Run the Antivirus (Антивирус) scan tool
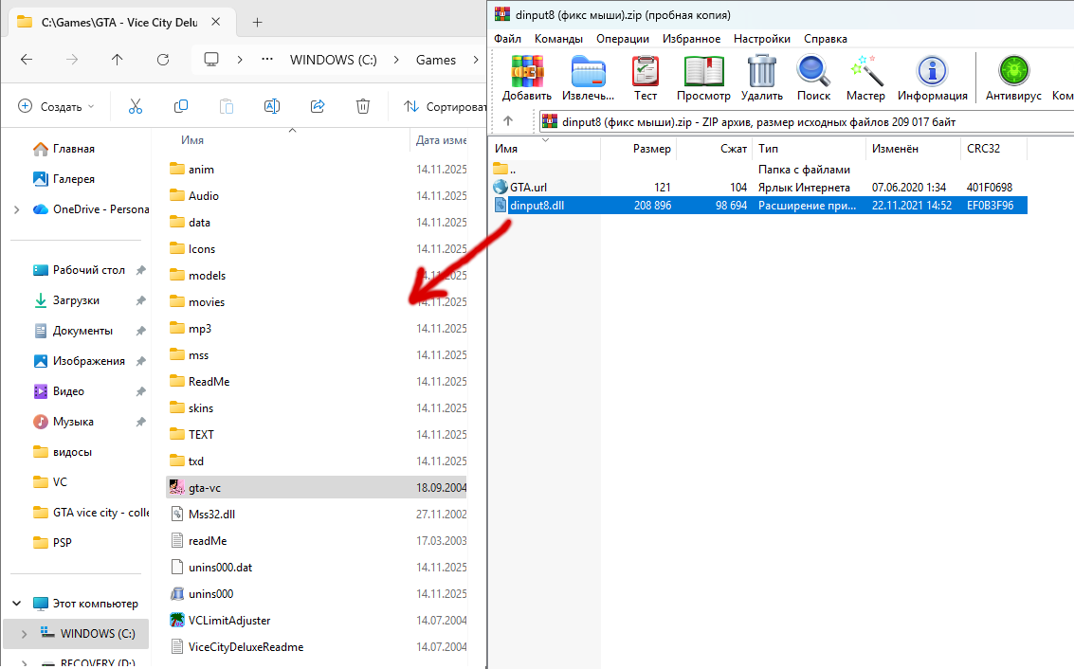The image size is (1074, 669). click(1013, 78)
